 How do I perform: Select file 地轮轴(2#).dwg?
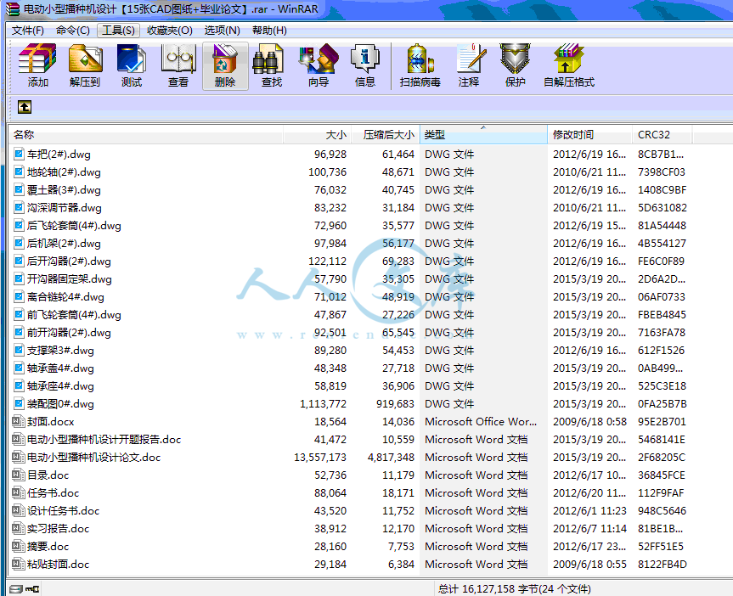64,172
